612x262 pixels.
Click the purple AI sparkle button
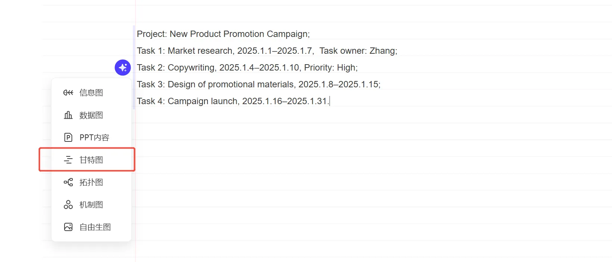tap(122, 68)
